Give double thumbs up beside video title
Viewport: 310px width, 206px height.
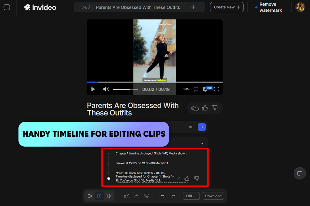[195, 108]
